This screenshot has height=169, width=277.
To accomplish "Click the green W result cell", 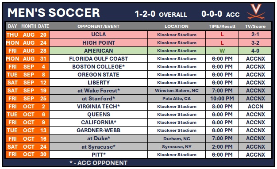I will point(222,51).
